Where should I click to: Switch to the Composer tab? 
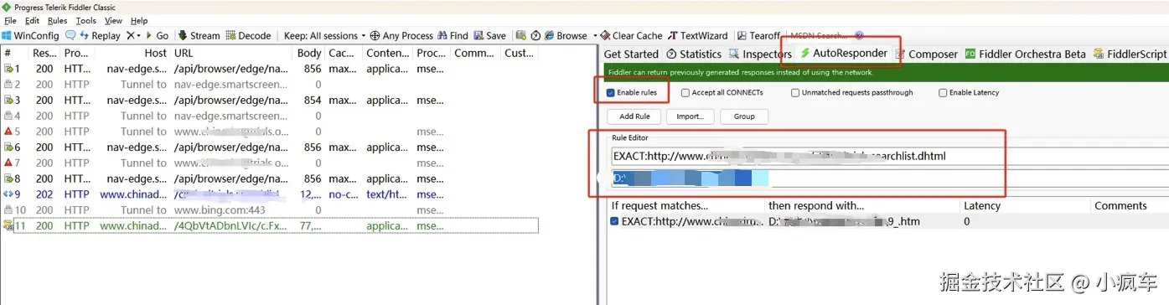(x=926, y=54)
